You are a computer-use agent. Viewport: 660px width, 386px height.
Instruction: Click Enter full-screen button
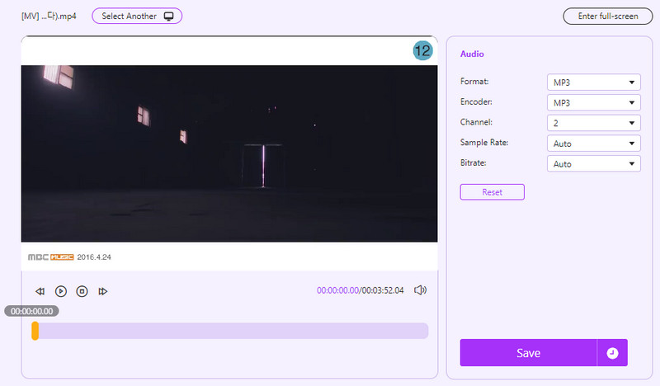pos(608,16)
